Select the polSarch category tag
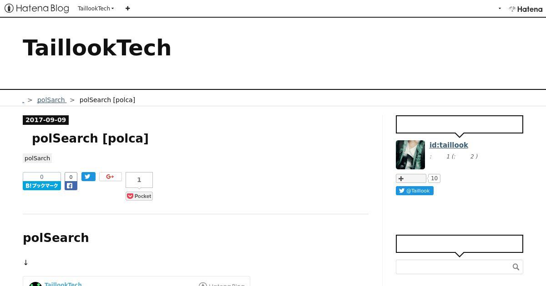Image resolution: width=546 pixels, height=286 pixels. [37, 158]
